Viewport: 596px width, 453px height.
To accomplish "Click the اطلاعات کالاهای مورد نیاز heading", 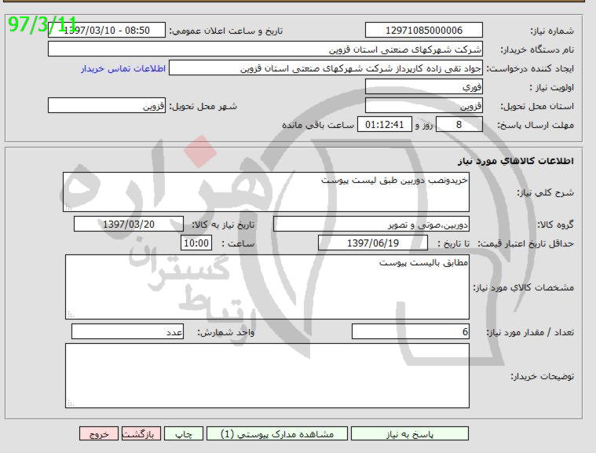I will 516,161.
